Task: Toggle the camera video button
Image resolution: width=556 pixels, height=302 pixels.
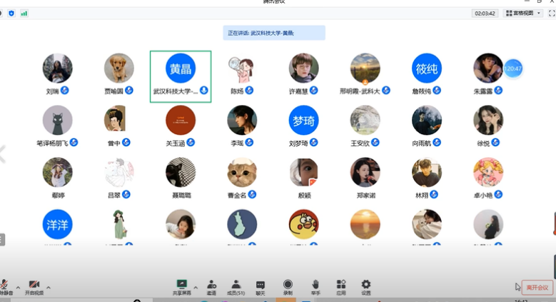Action: [x=34, y=286]
